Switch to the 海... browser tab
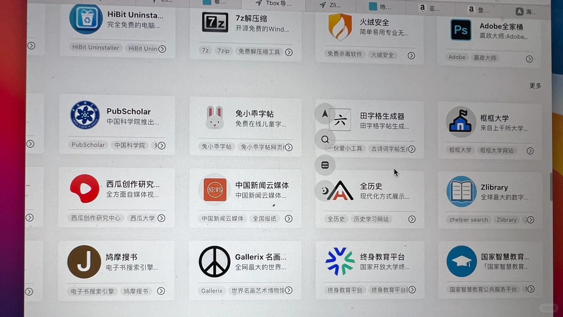This screenshot has width=563, height=317. click(x=527, y=12)
